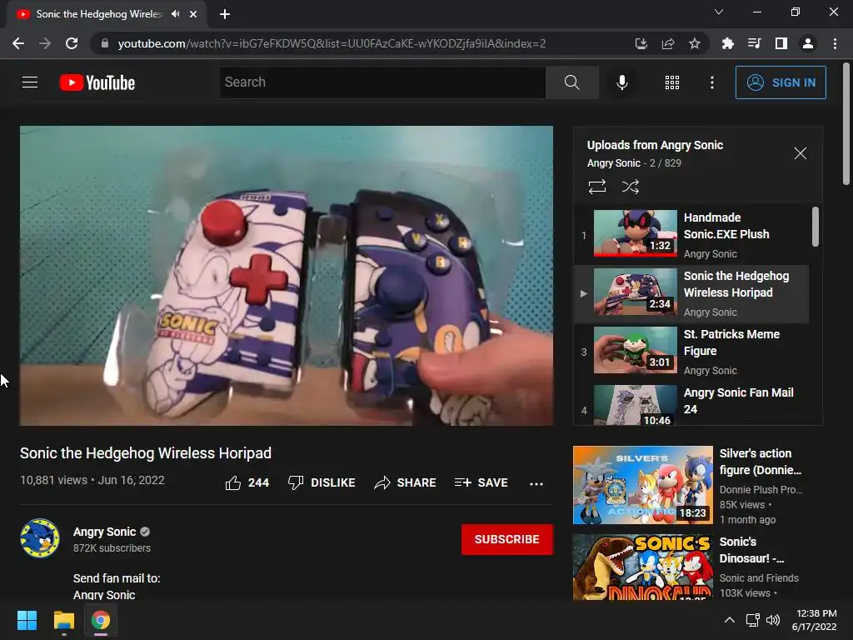Share the Sonic Horipad video
Screen dimensions: 853x640
(x=406, y=482)
